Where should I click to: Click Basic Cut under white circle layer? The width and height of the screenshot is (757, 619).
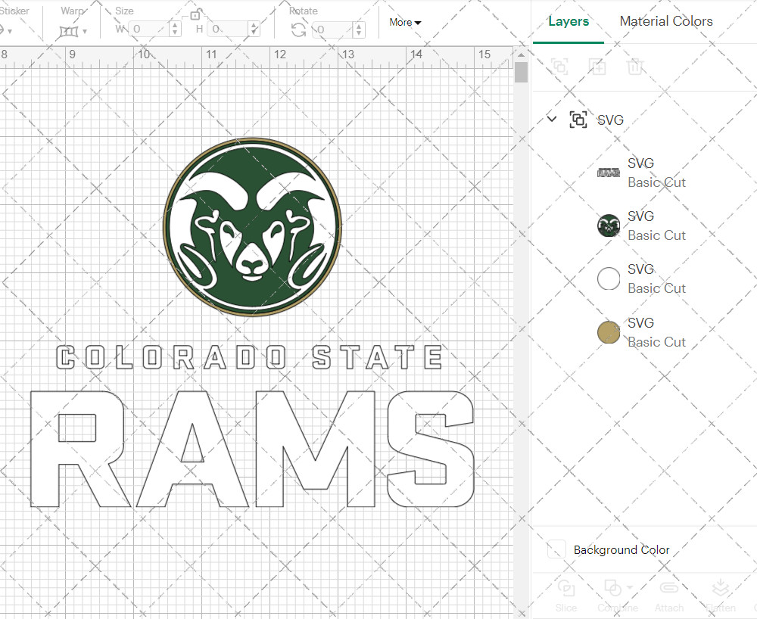pos(656,288)
